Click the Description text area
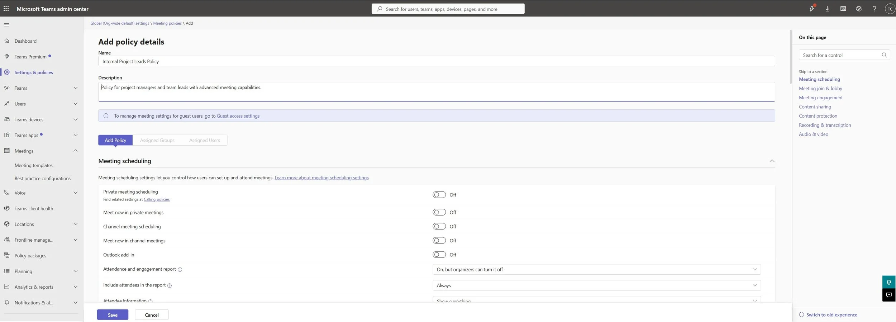 (437, 92)
